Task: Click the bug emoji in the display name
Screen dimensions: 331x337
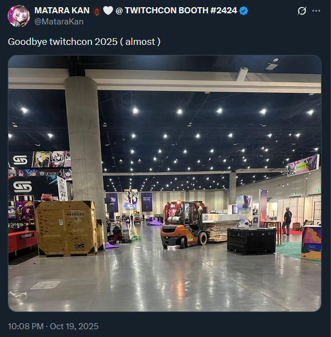Action: tap(96, 11)
